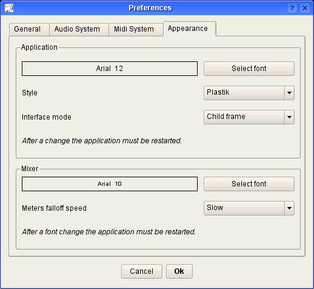Close the Preferences dialog with X
The height and width of the screenshot is (289, 314).
click(x=305, y=8)
